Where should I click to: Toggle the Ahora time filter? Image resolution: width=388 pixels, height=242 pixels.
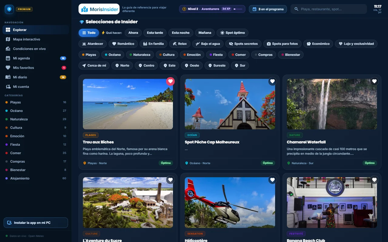(x=133, y=33)
